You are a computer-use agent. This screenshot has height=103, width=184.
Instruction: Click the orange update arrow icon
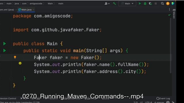[x=168, y=3]
